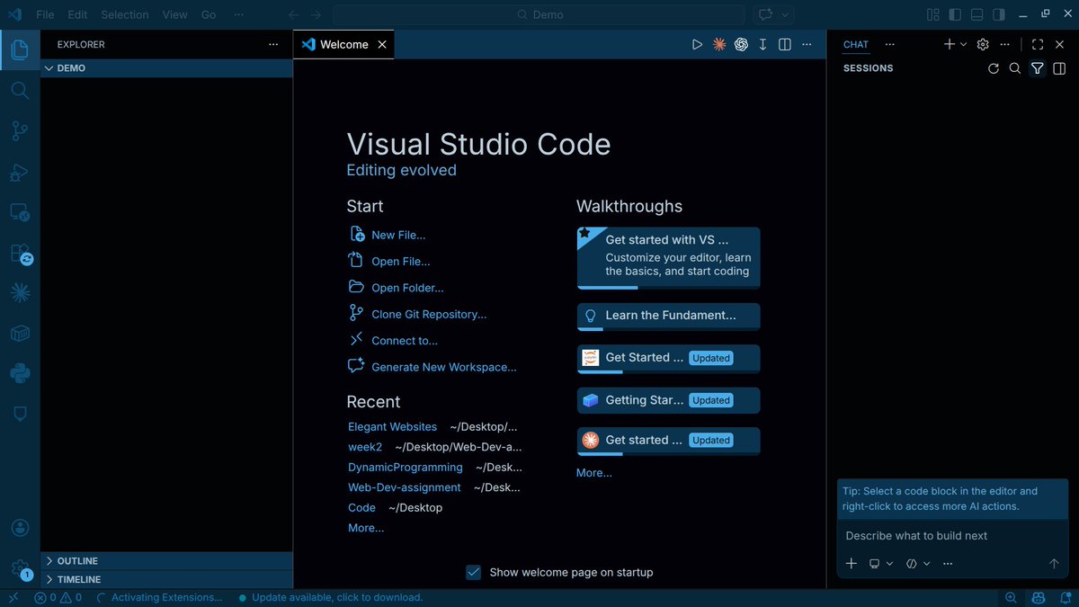Click errors and warnings count in status bar

point(58,597)
